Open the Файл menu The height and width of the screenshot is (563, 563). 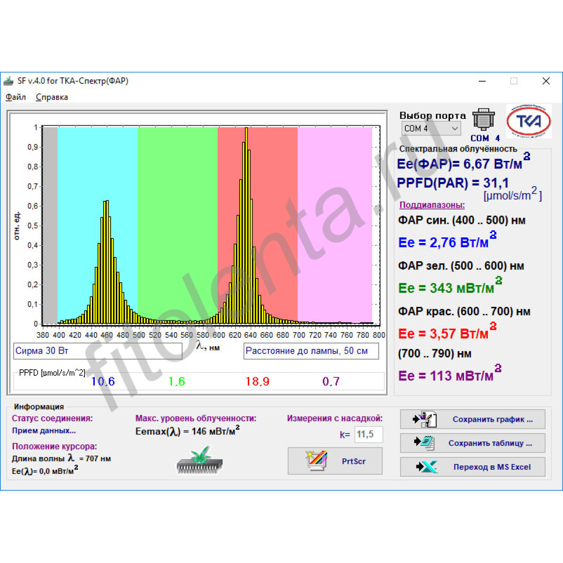15,97
